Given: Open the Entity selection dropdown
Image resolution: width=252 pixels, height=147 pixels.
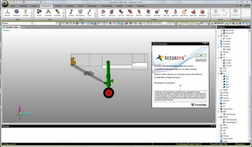Looking at the screenshot, I should [x=32, y=23].
